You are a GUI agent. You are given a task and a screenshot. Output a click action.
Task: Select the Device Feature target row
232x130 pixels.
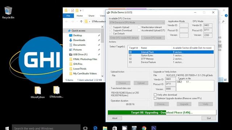[x=171, y=62]
